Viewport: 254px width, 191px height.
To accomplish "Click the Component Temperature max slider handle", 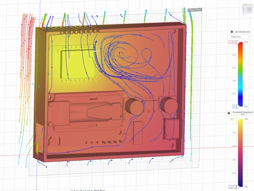I will tap(238, 119).
